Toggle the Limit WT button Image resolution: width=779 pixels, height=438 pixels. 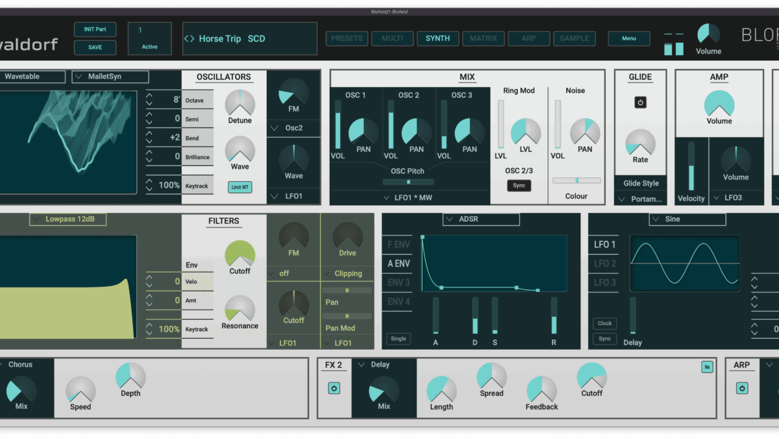240,187
